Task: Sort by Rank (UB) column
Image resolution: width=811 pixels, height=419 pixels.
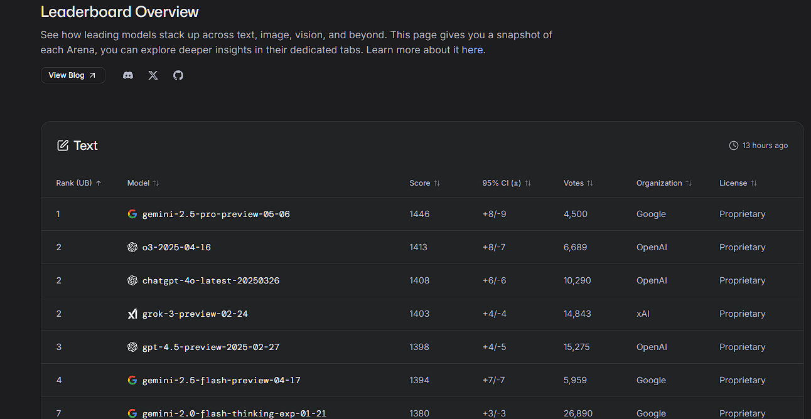Action: (x=79, y=183)
